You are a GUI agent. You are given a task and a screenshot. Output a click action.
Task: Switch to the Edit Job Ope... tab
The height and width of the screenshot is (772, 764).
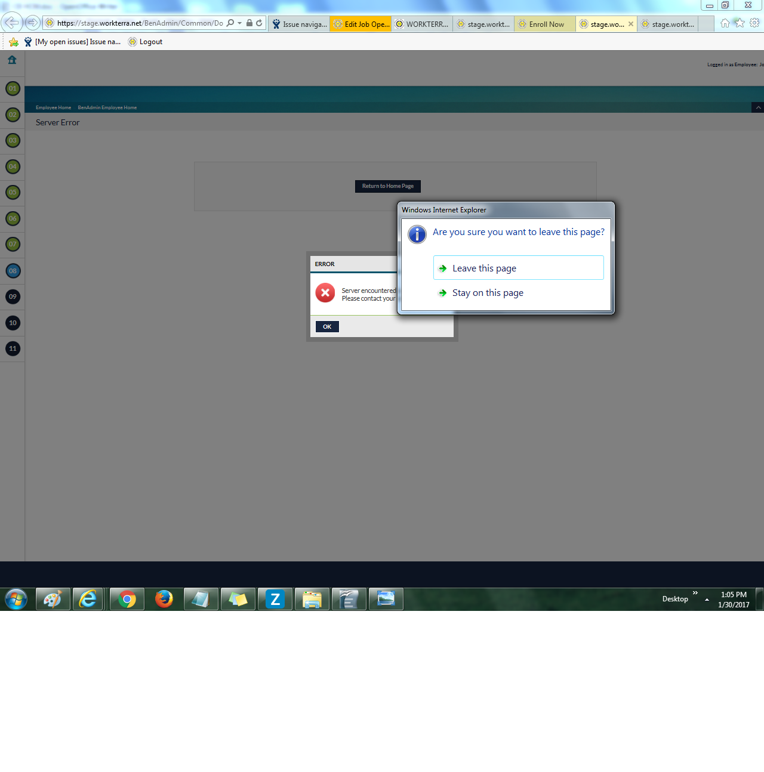pyautogui.click(x=362, y=24)
